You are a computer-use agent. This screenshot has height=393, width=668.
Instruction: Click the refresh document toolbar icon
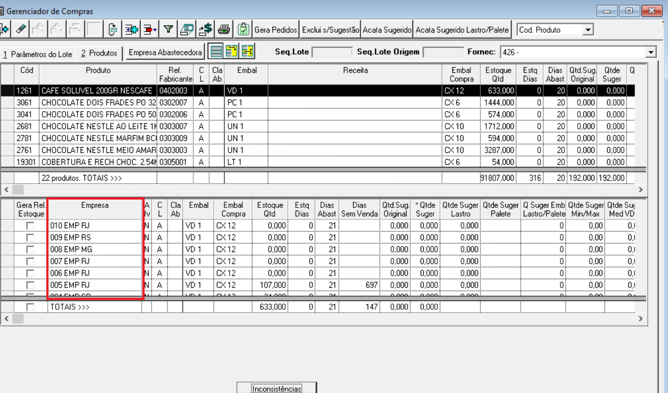112,30
